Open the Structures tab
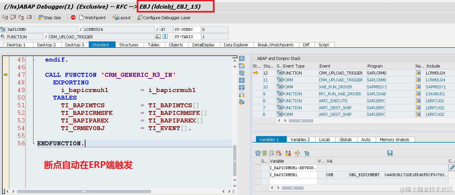 pos(129,45)
